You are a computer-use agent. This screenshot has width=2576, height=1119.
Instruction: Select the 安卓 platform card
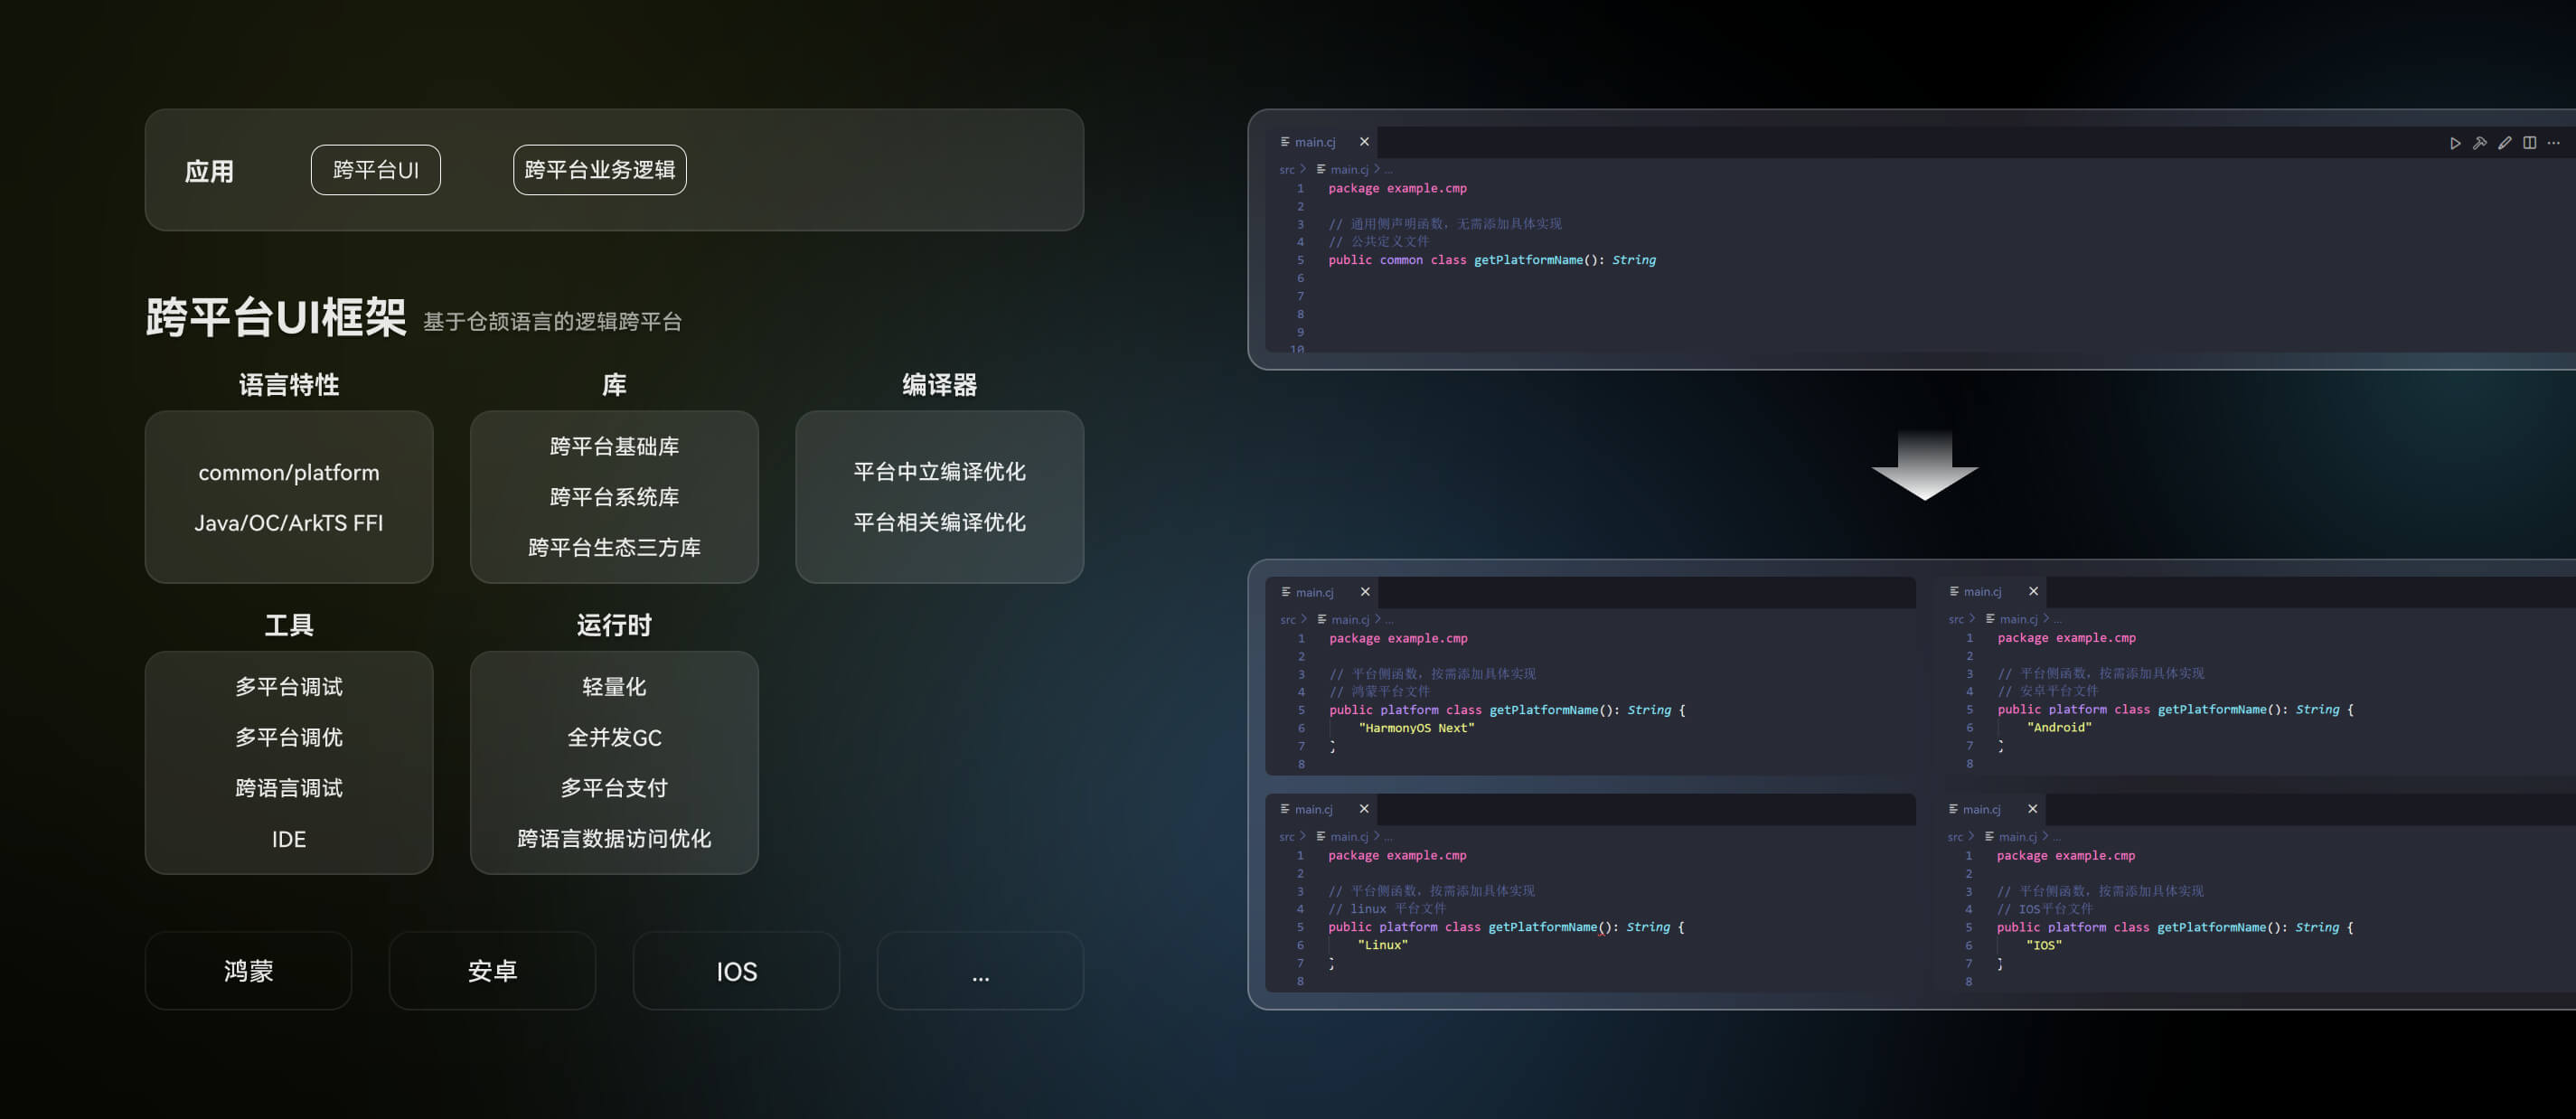tap(492, 971)
